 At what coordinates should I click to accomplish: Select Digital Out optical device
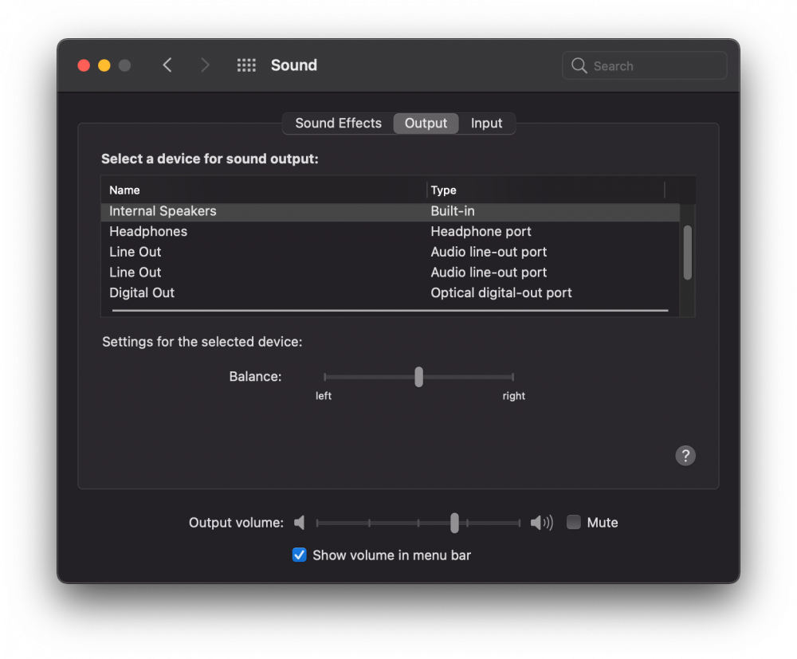(x=391, y=292)
